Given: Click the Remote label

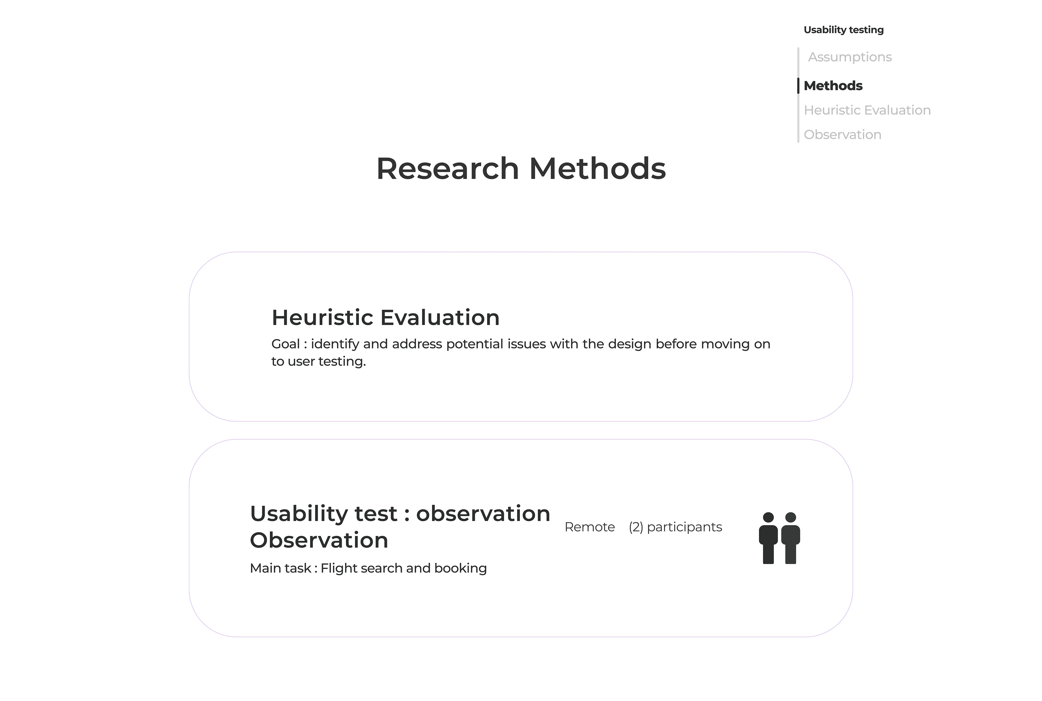Looking at the screenshot, I should (589, 527).
